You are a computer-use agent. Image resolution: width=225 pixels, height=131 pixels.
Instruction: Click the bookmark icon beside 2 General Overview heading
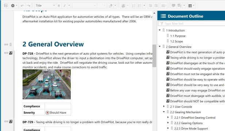(11, 44)
